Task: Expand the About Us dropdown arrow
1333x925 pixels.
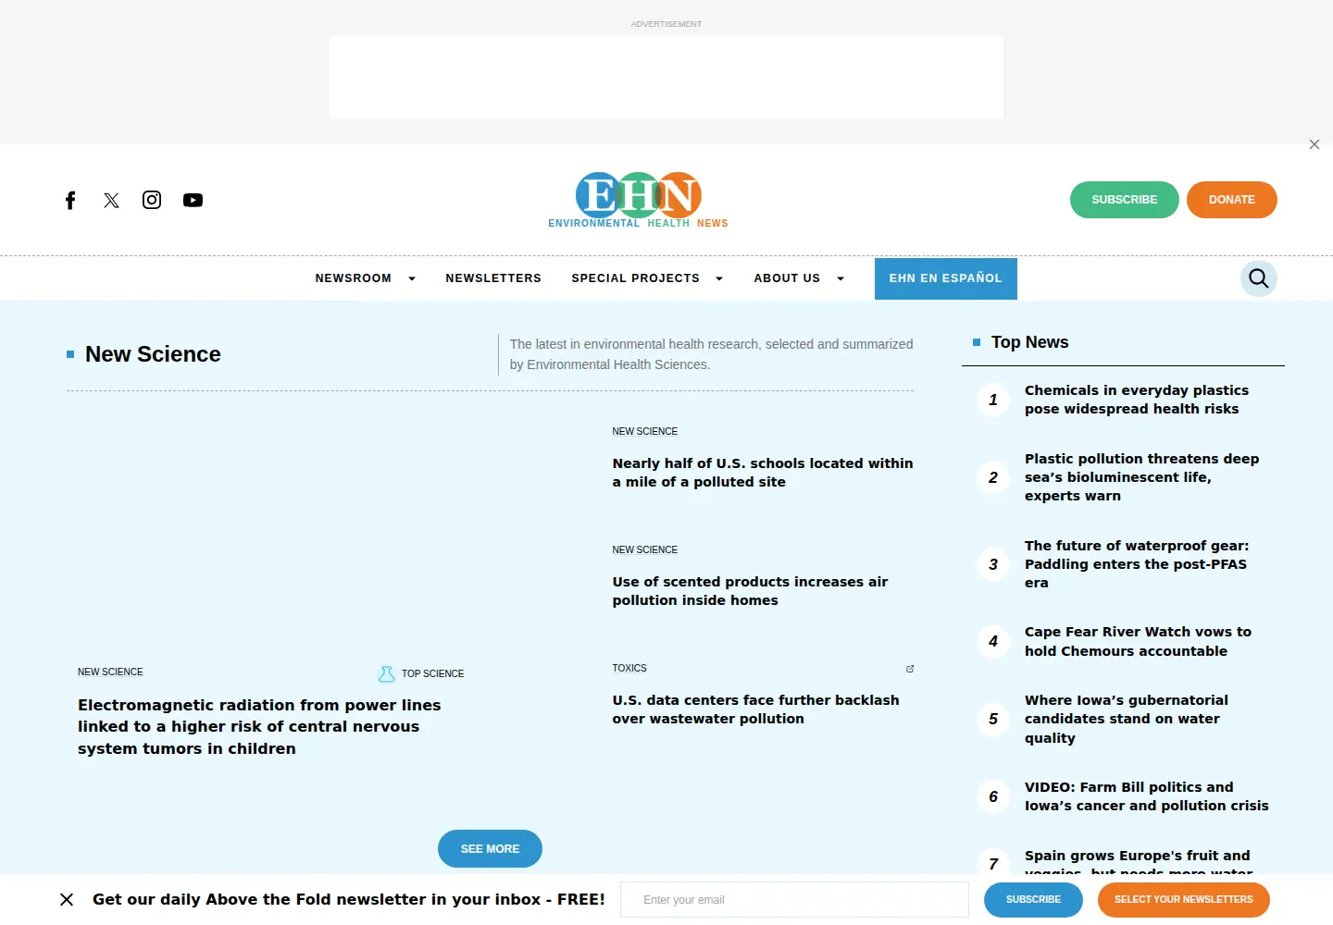Action: tap(841, 278)
